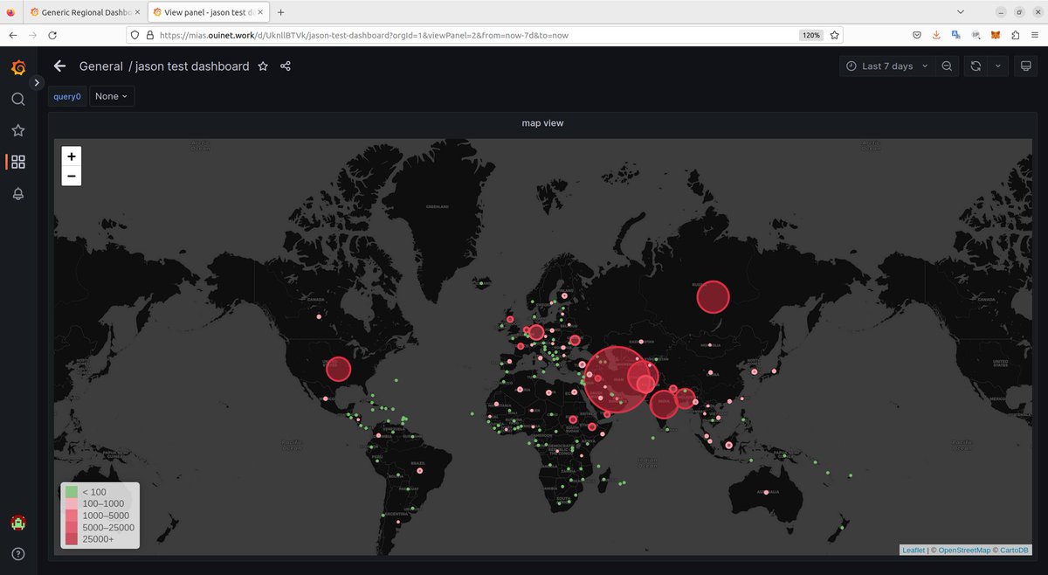Mark jason test dashboard as favorite
Image resolution: width=1048 pixels, height=575 pixels.
[263, 66]
